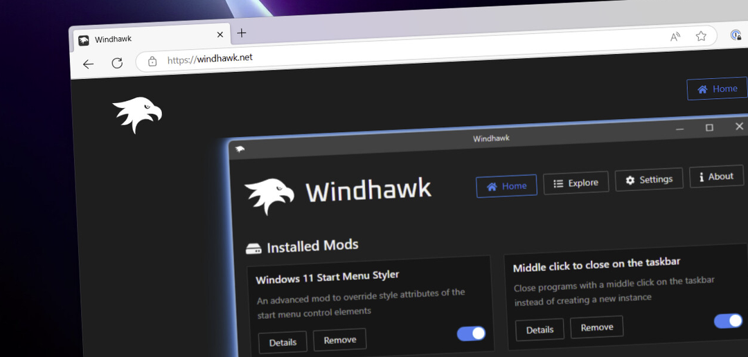Disable the Windows 11 Start Menu Styler mod
The height and width of the screenshot is (357, 748).
coord(472,333)
